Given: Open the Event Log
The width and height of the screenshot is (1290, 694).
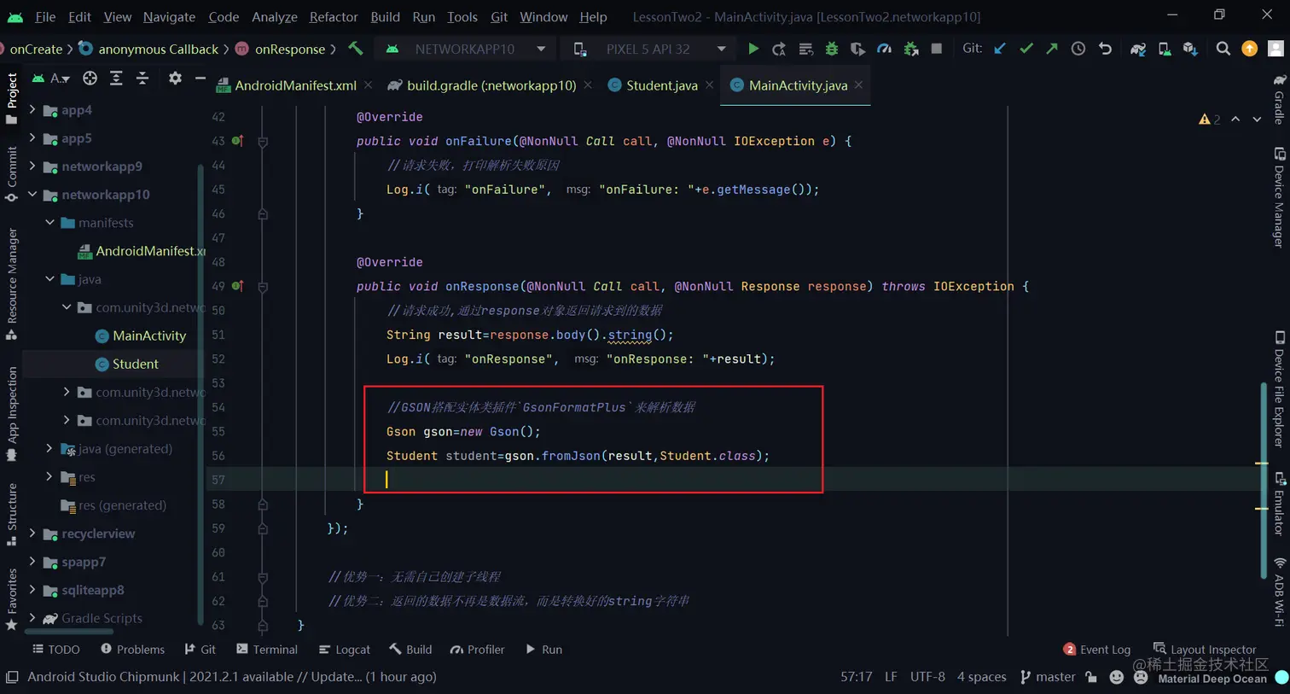Looking at the screenshot, I should (x=1097, y=650).
